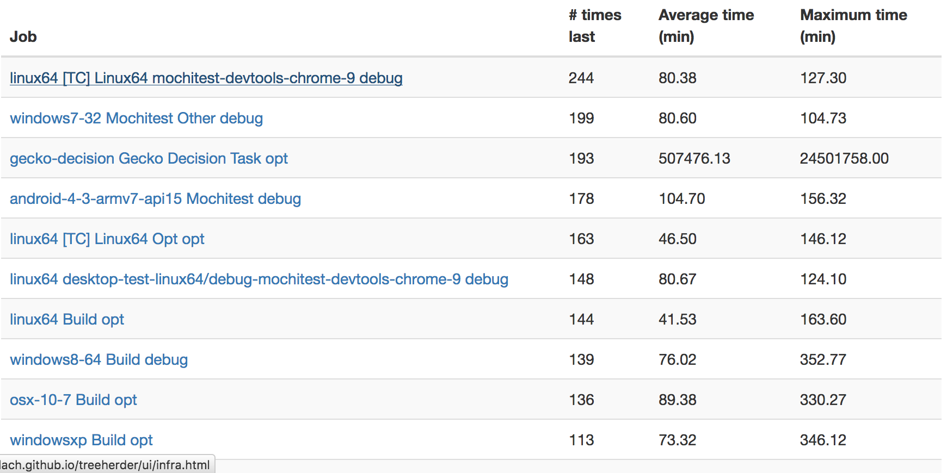Click the Job column header
Viewport: 947px width, 473px height.
[x=23, y=37]
